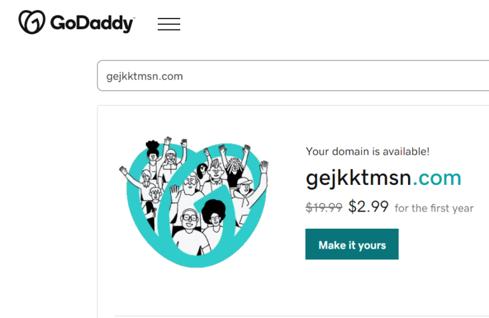Click the GoDaddy heart logo icon
489x318 pixels.
[32, 22]
